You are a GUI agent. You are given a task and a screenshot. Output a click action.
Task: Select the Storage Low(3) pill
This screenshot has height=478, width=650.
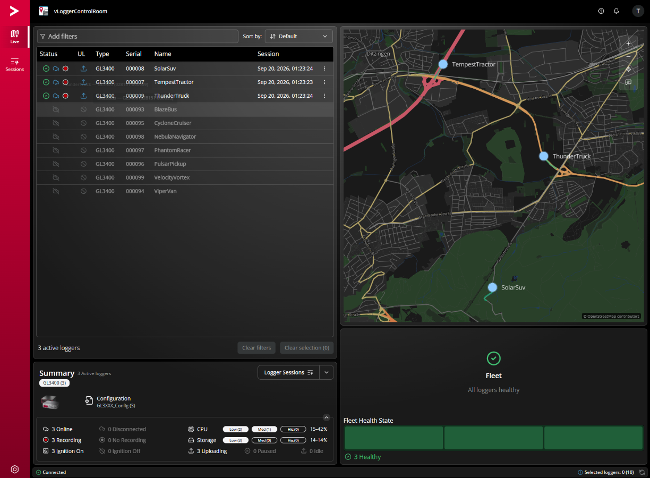click(235, 440)
